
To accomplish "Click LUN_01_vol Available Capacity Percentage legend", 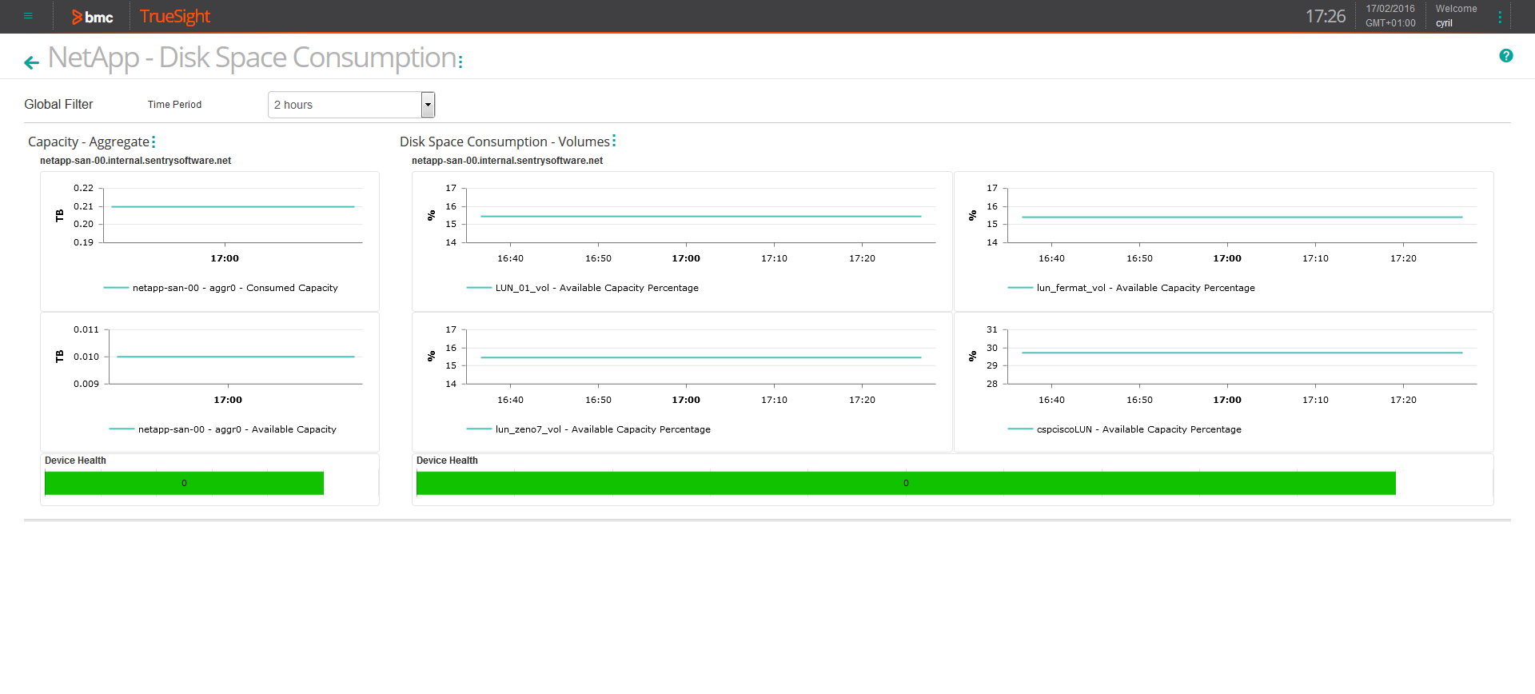I will pyautogui.click(x=582, y=288).
